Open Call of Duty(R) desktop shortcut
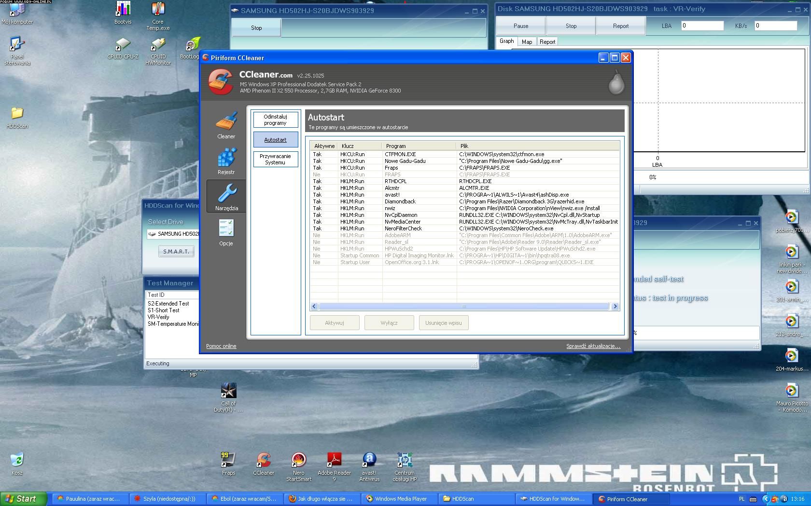Viewport: 811px width, 506px height. point(228,398)
